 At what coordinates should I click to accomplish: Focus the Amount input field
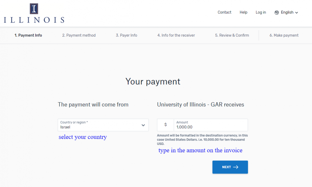point(211,125)
